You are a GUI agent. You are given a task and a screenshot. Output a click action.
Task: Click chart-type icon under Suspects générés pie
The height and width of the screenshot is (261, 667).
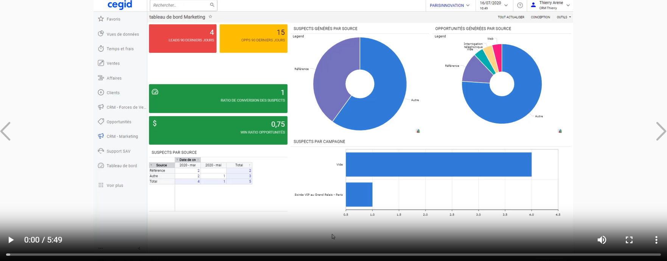pos(418,131)
